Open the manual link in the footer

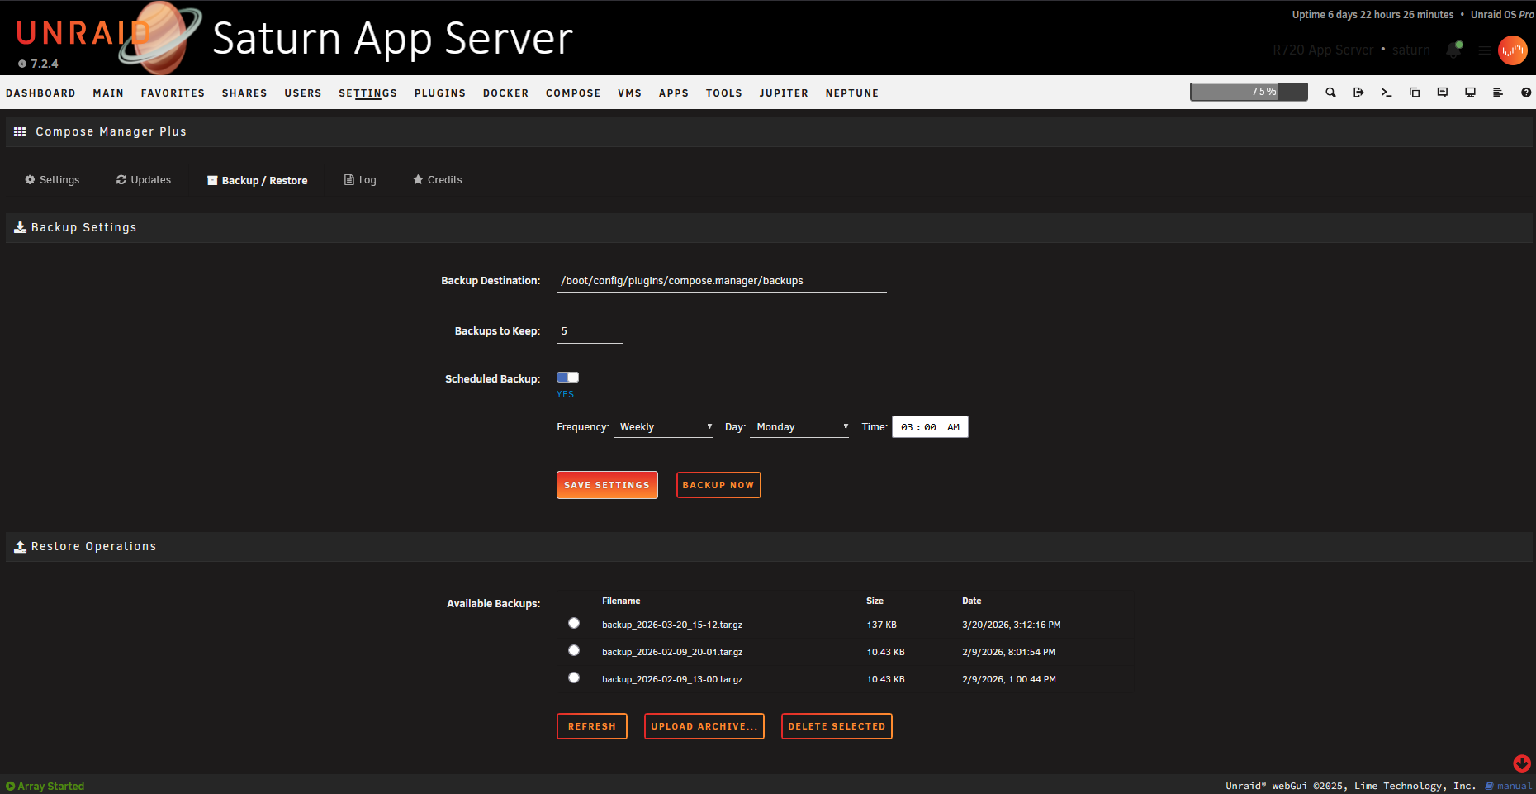1508,786
